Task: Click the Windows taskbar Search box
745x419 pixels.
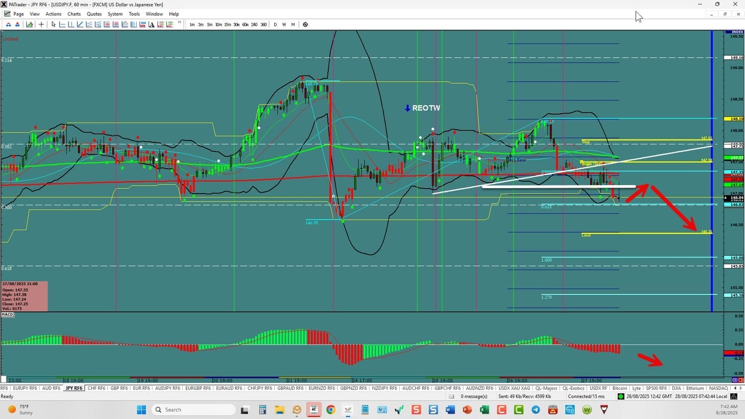Action: (x=194, y=410)
